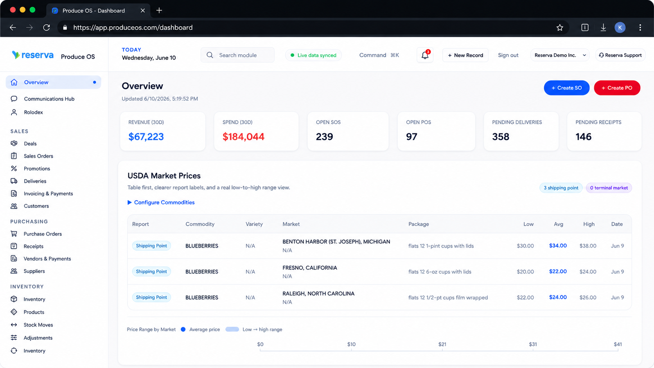
Task: Click the Create SO button
Action: [566, 88]
